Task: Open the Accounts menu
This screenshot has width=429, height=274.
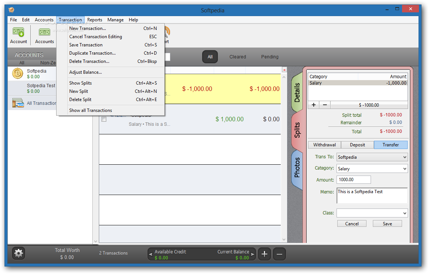Action: pyautogui.click(x=44, y=20)
